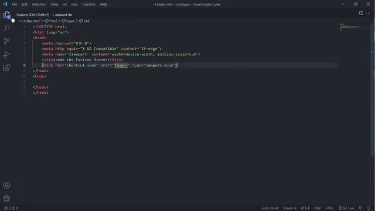Click the href "Image/" value in link tag
This screenshot has width=375, height=211.
[121, 65]
